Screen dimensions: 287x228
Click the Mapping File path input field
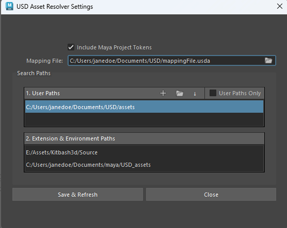point(164,61)
